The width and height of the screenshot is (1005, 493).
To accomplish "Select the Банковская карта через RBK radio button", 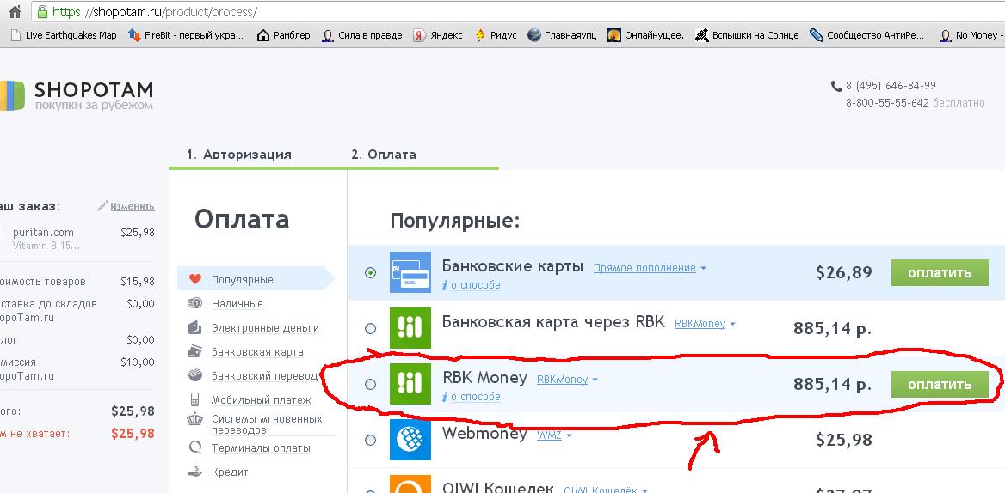I will 371,329.
